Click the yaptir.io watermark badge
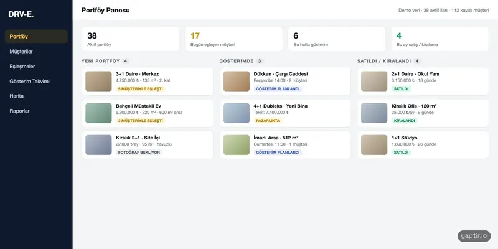498x249 pixels. [x=474, y=236]
